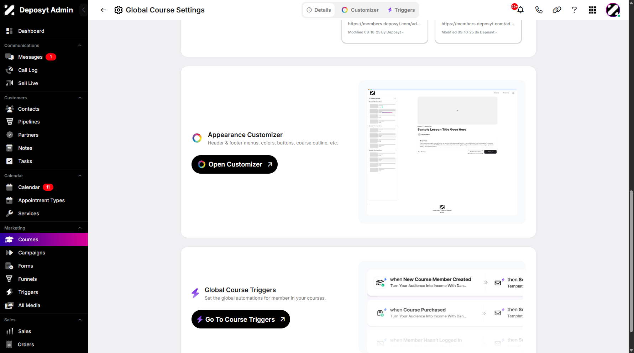Open Pipelines in the sidebar
The width and height of the screenshot is (634, 353).
coord(44,122)
